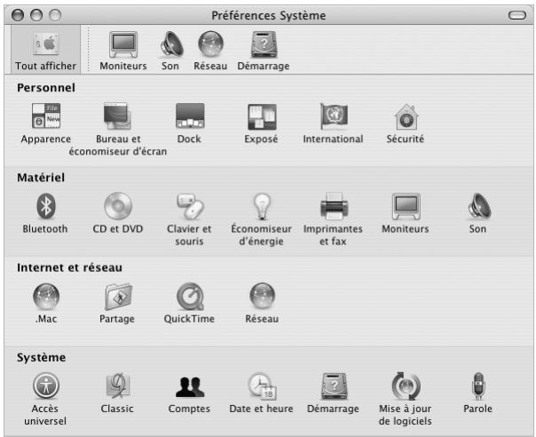Screen dimensions: 536x437
Task: Click the zoom button in the title bar
Action: coord(55,15)
